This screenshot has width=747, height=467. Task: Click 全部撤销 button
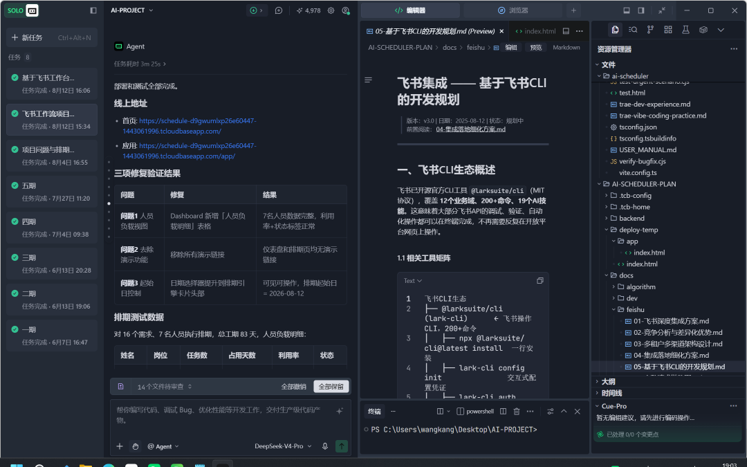[293, 387]
